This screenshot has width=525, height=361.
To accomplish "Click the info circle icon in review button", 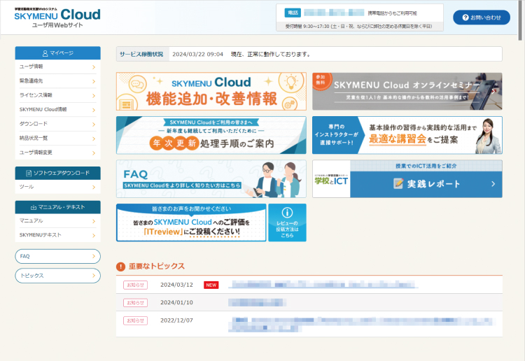I will click(x=287, y=213).
